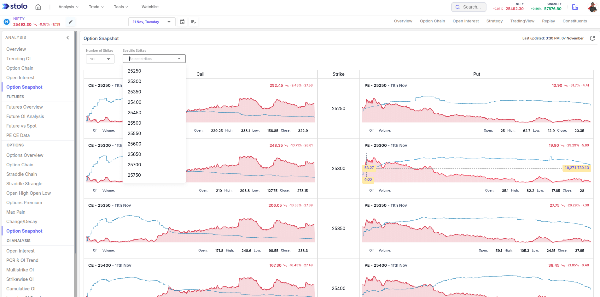Collapse the Analysis sidebar
Screen dimensions: 600x297
click(68, 38)
